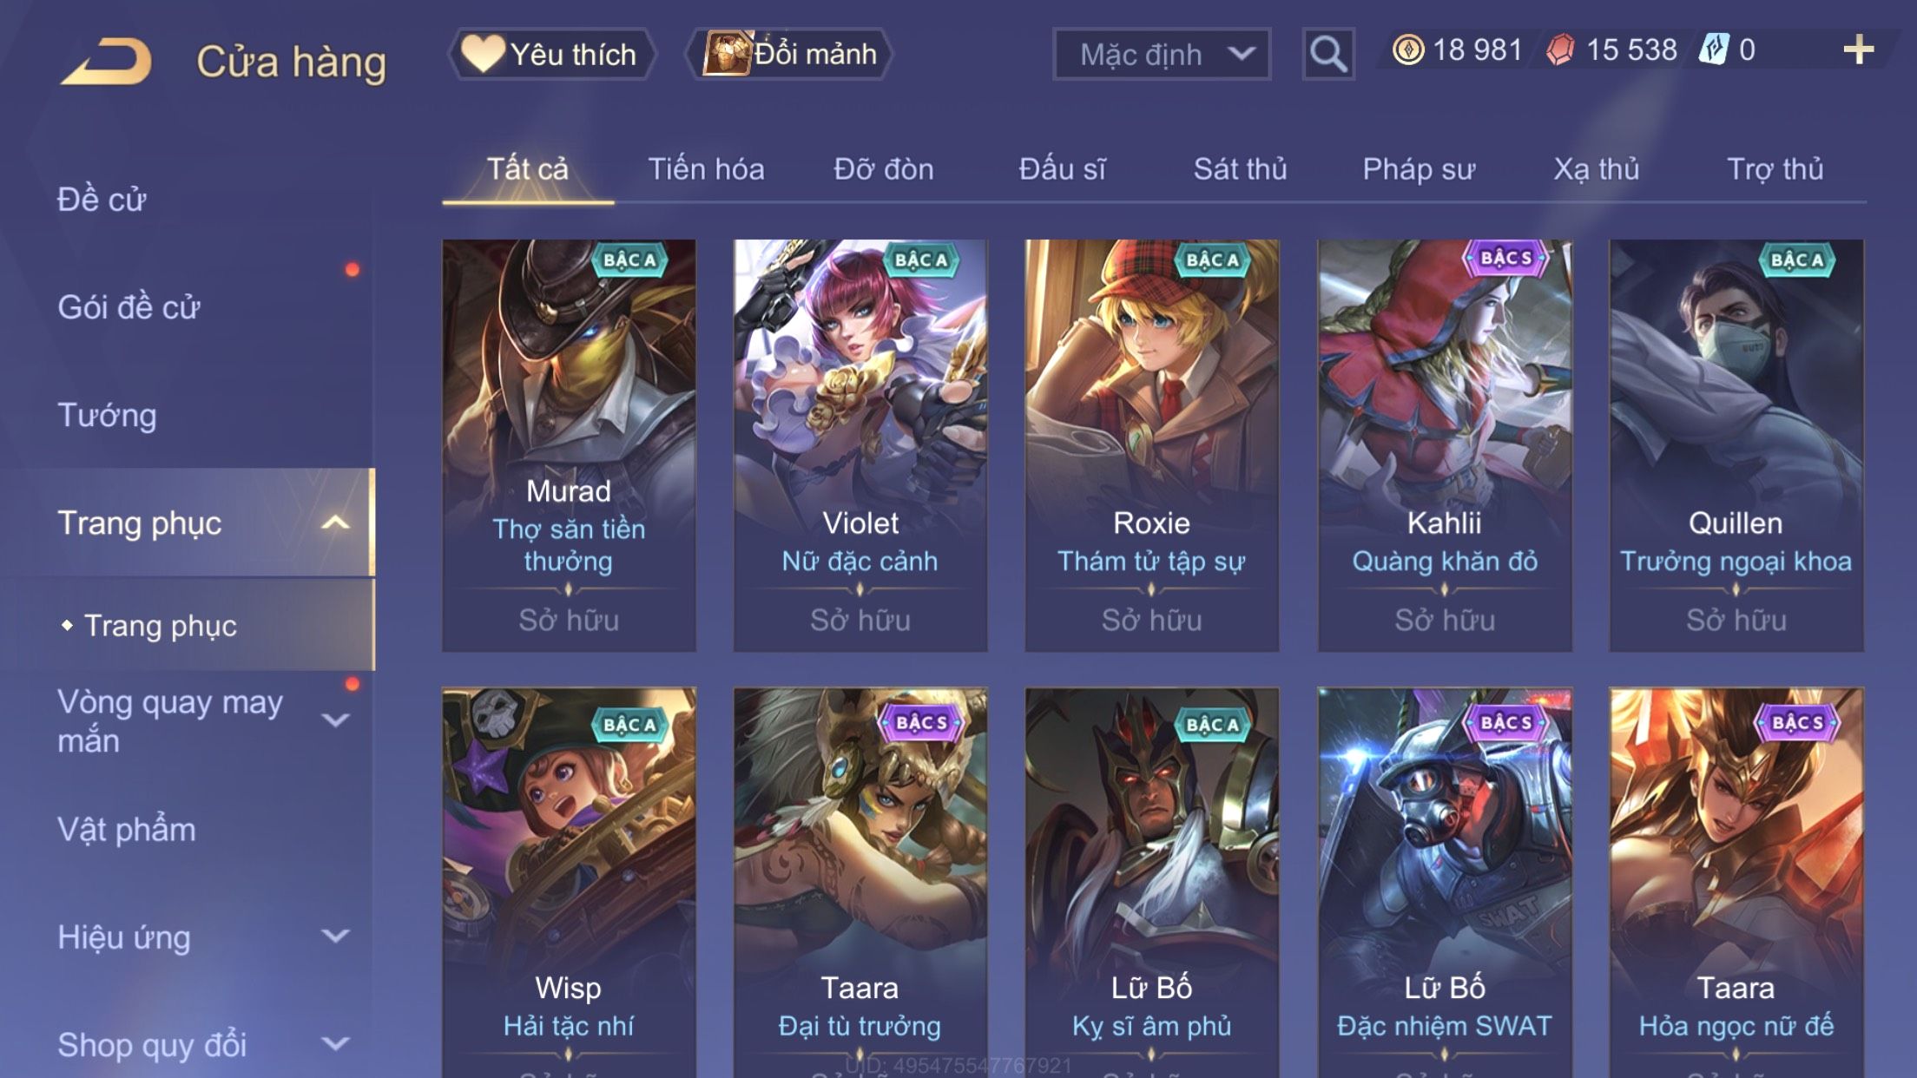Go to Tướng in the sidebar

coord(107,415)
